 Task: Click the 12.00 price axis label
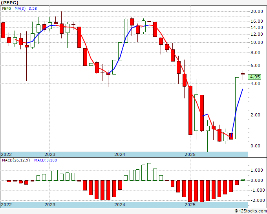[257, 34]
